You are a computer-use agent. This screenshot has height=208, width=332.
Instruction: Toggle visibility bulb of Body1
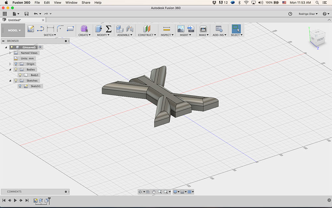pos(20,75)
